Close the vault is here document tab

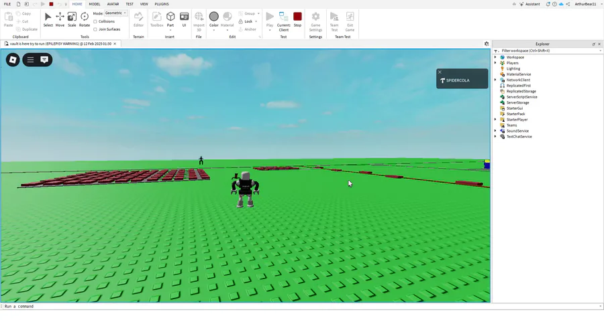(x=115, y=44)
